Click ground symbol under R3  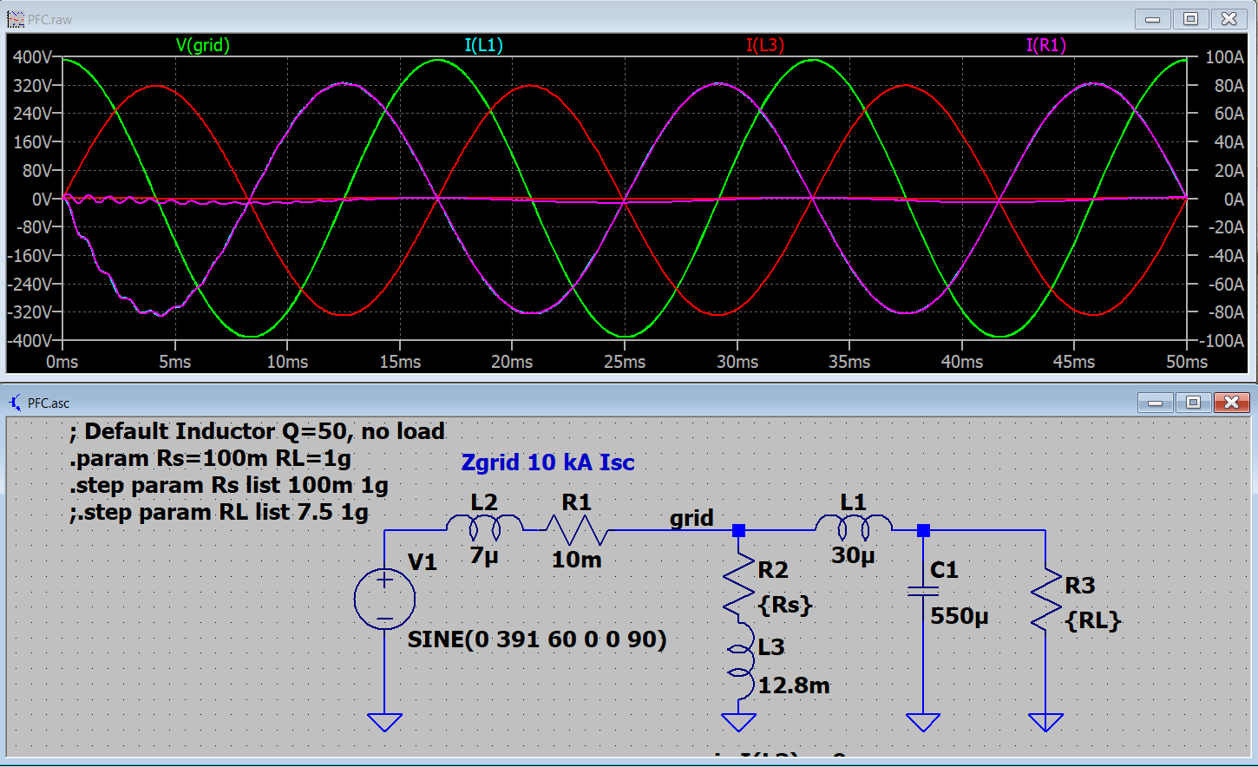(x=1046, y=722)
